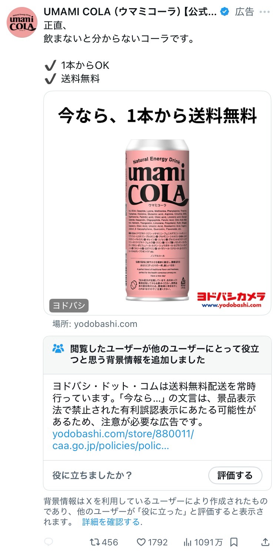Screen dimensions: 278x555
Task: Tap the 広告 ad label
Action: [x=245, y=12]
